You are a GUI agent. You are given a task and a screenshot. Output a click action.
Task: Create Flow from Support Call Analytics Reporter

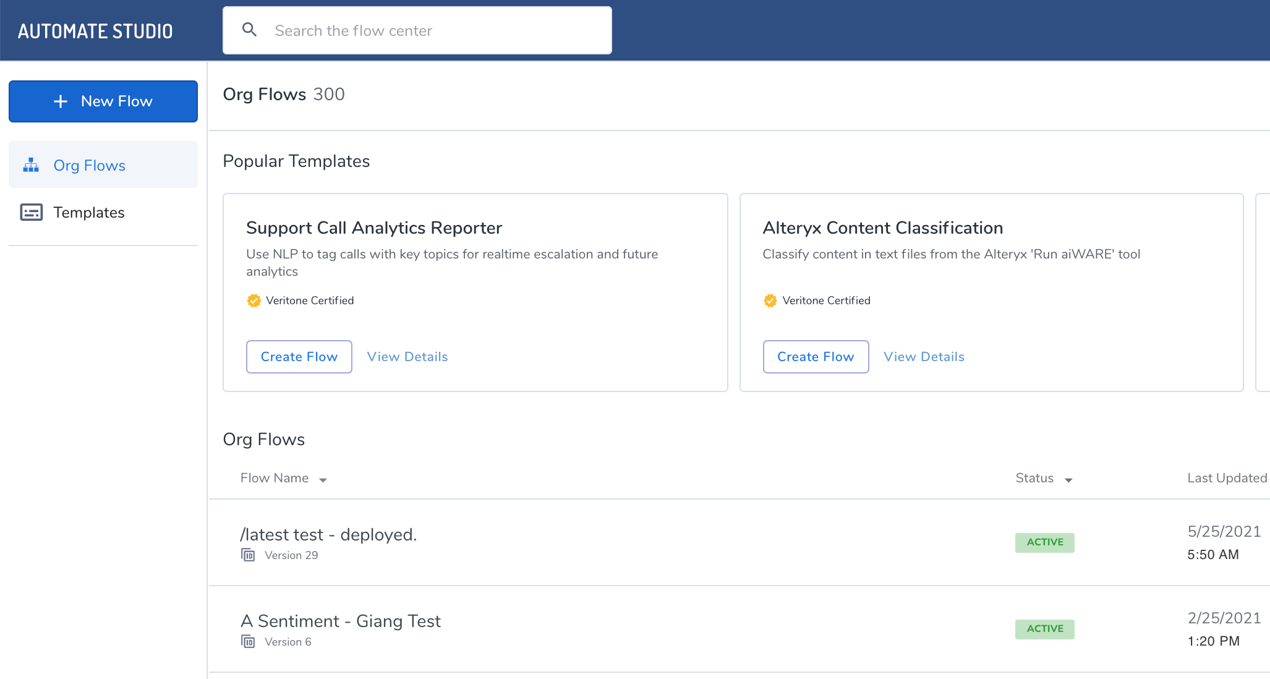pos(299,357)
